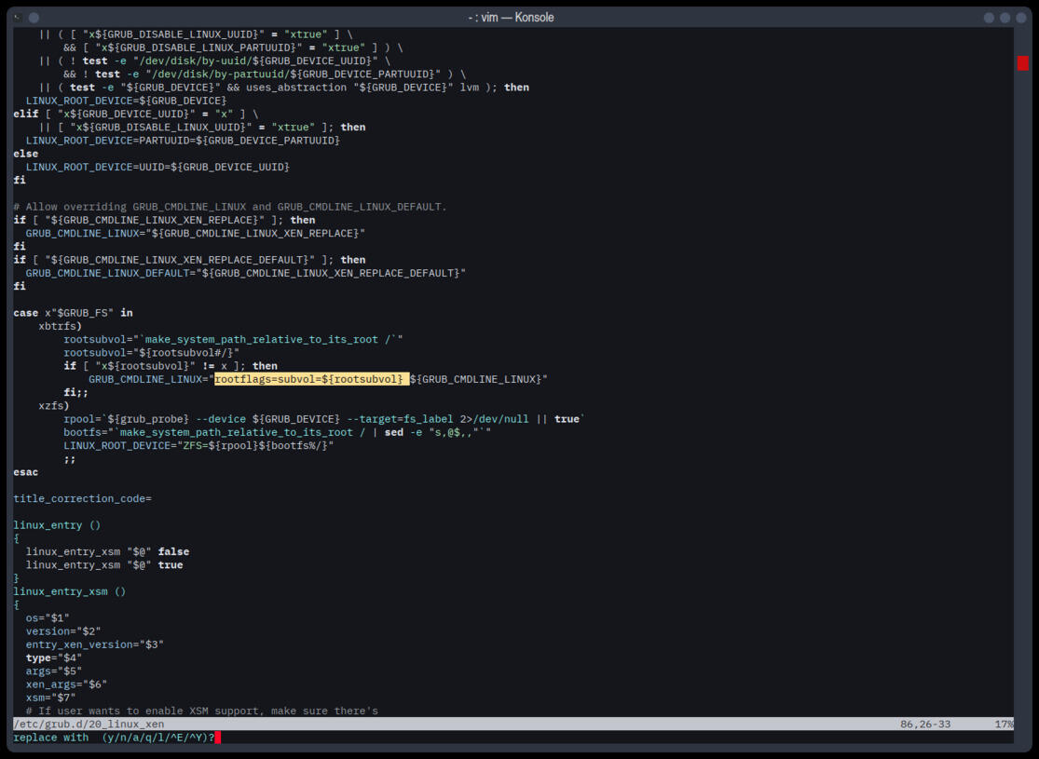Click 'GRUB_CMDLINE_LINUX="${GRUB_CMDLINE_LINUX_XEN_REPLACE}"' assignment line
1039x759 pixels.
[x=196, y=233]
